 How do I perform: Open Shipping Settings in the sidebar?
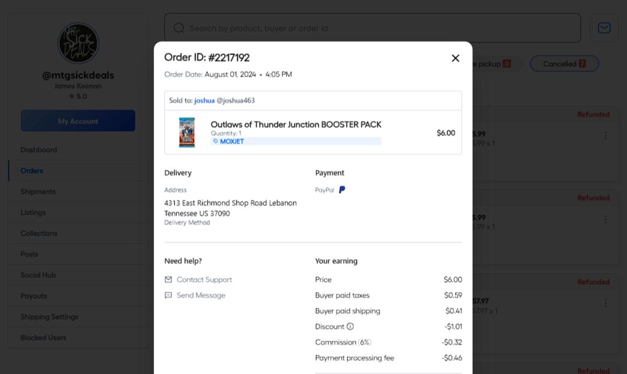click(49, 317)
